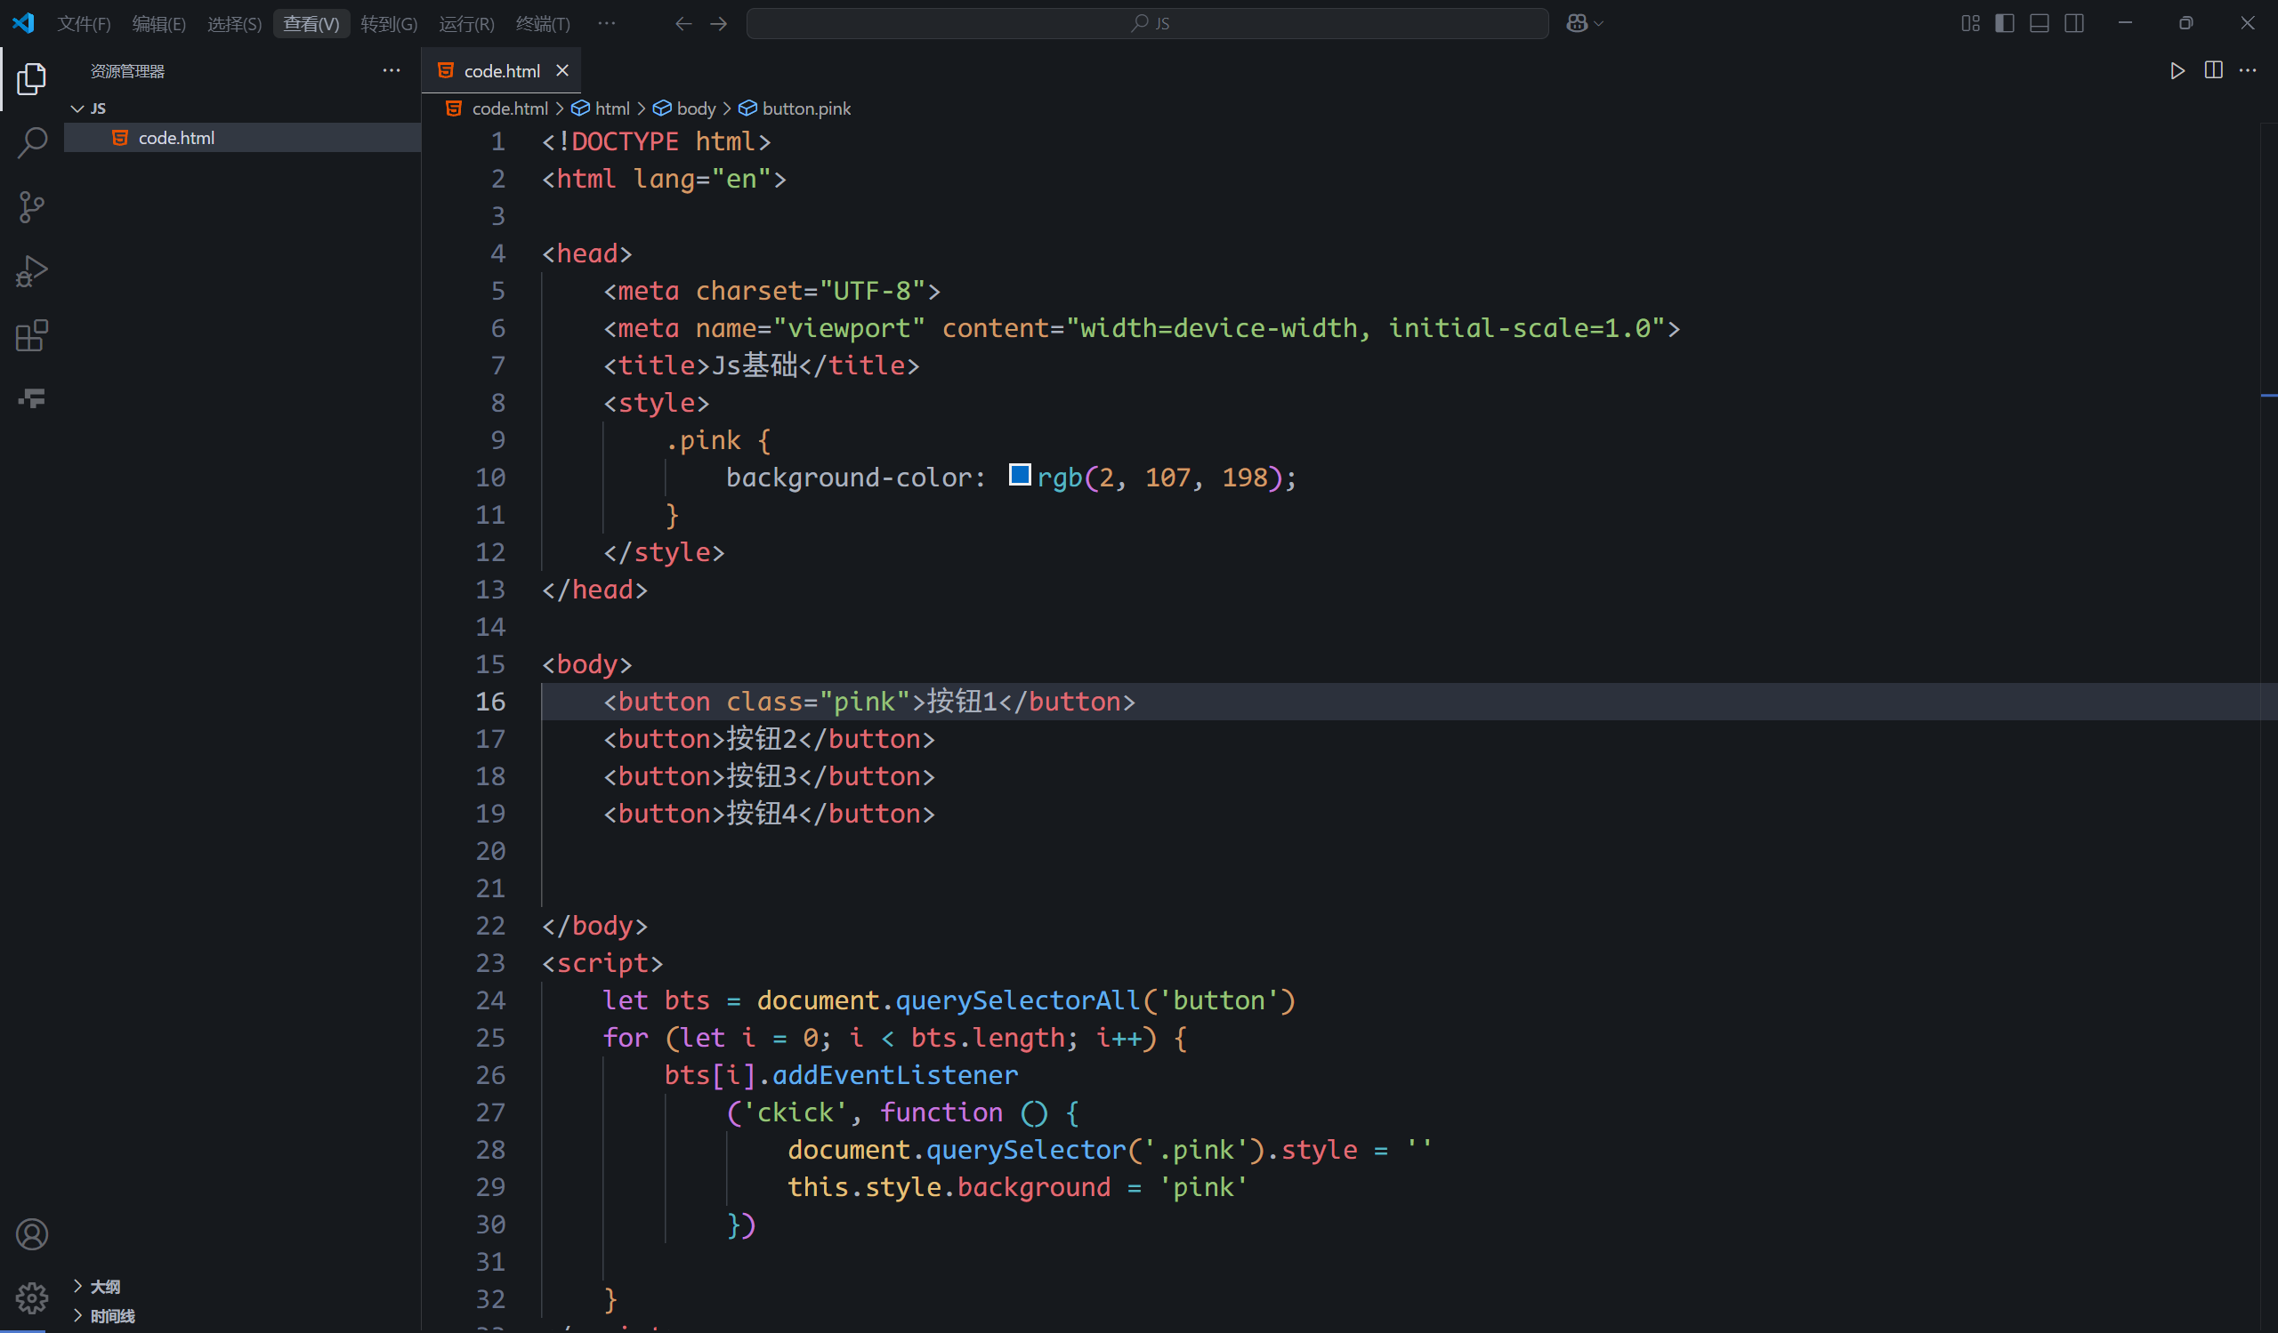Click 按钮2 text on line 17

click(x=762, y=739)
